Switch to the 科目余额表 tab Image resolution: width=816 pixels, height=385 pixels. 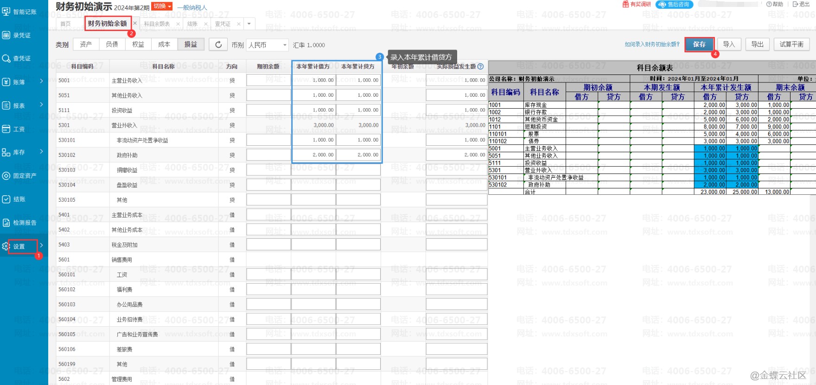157,24
